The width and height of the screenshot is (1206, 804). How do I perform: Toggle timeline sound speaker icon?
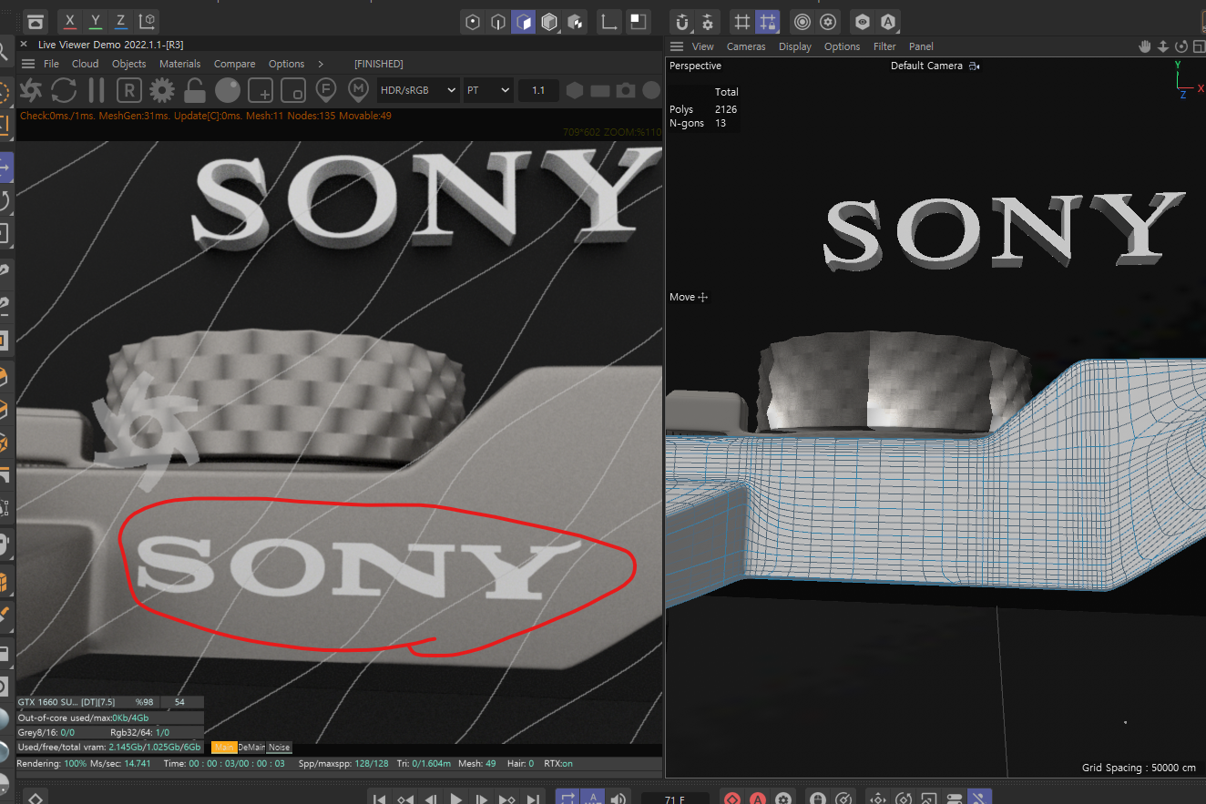click(x=618, y=799)
